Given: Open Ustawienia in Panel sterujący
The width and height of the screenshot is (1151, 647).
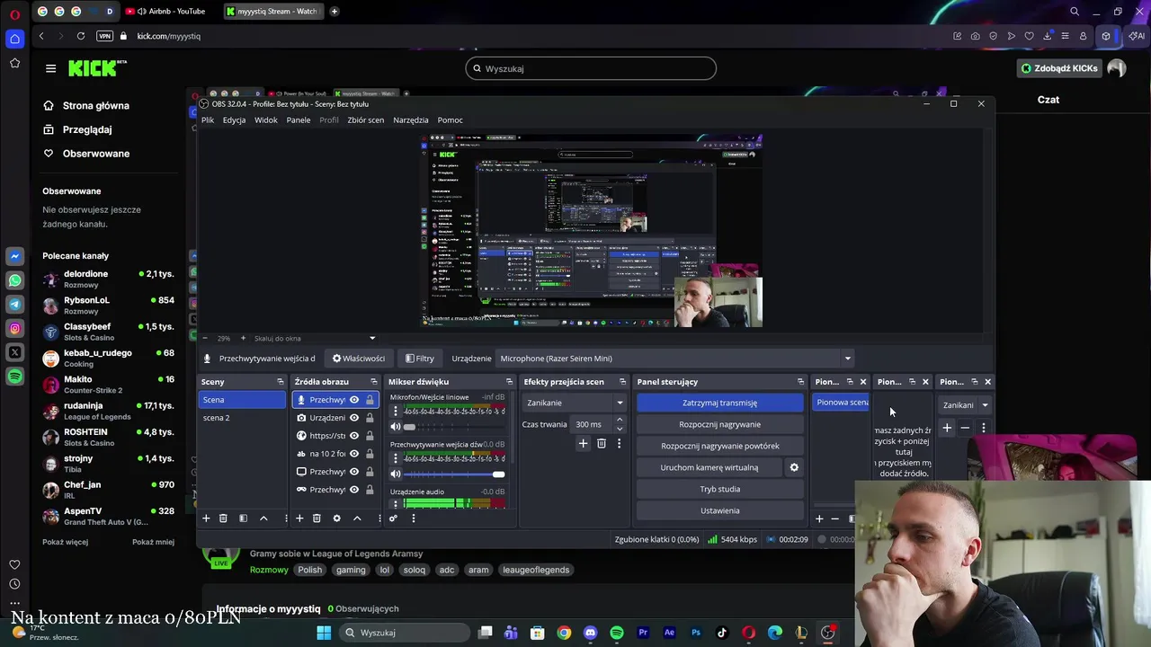Looking at the screenshot, I should pos(719,510).
